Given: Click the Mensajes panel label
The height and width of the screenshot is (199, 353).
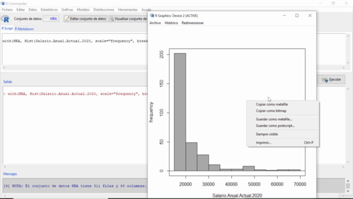Looking at the screenshot, I should [10, 174].
